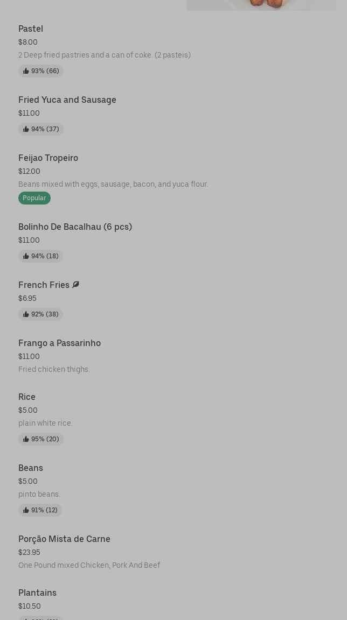Click the food photo thumbnail at top
The width and height of the screenshot is (347, 620).
coord(261,5)
